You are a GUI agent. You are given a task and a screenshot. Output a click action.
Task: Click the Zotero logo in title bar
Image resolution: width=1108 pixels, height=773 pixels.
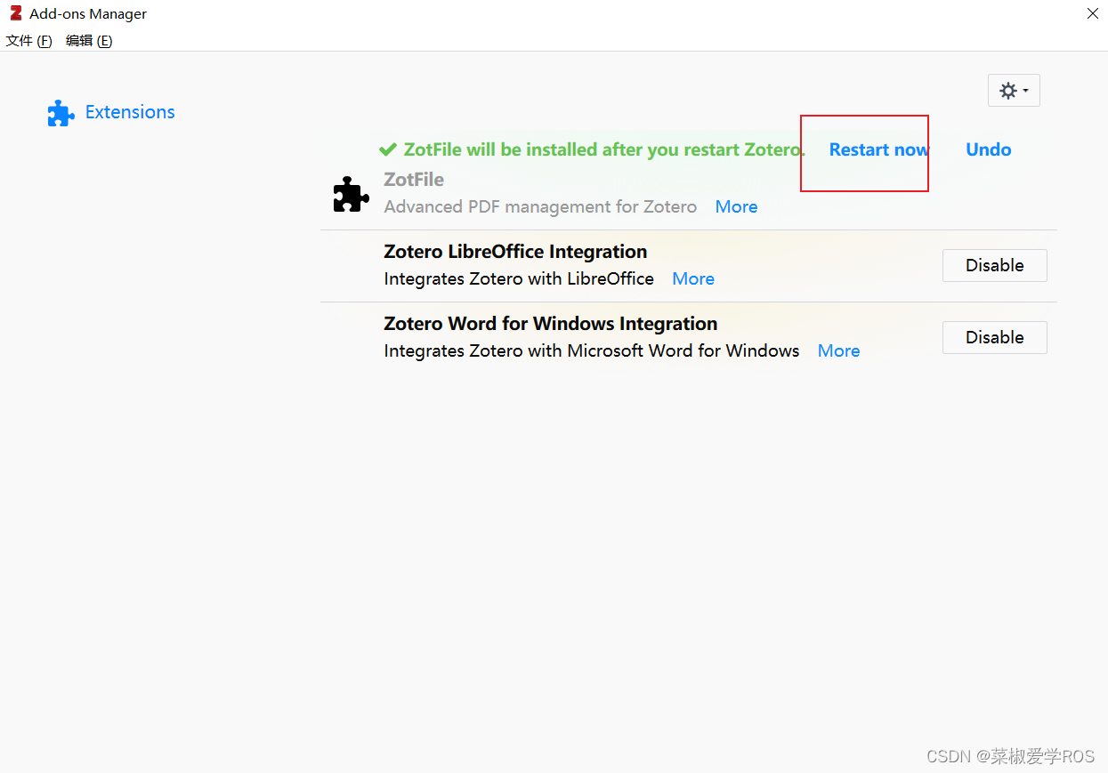point(15,13)
